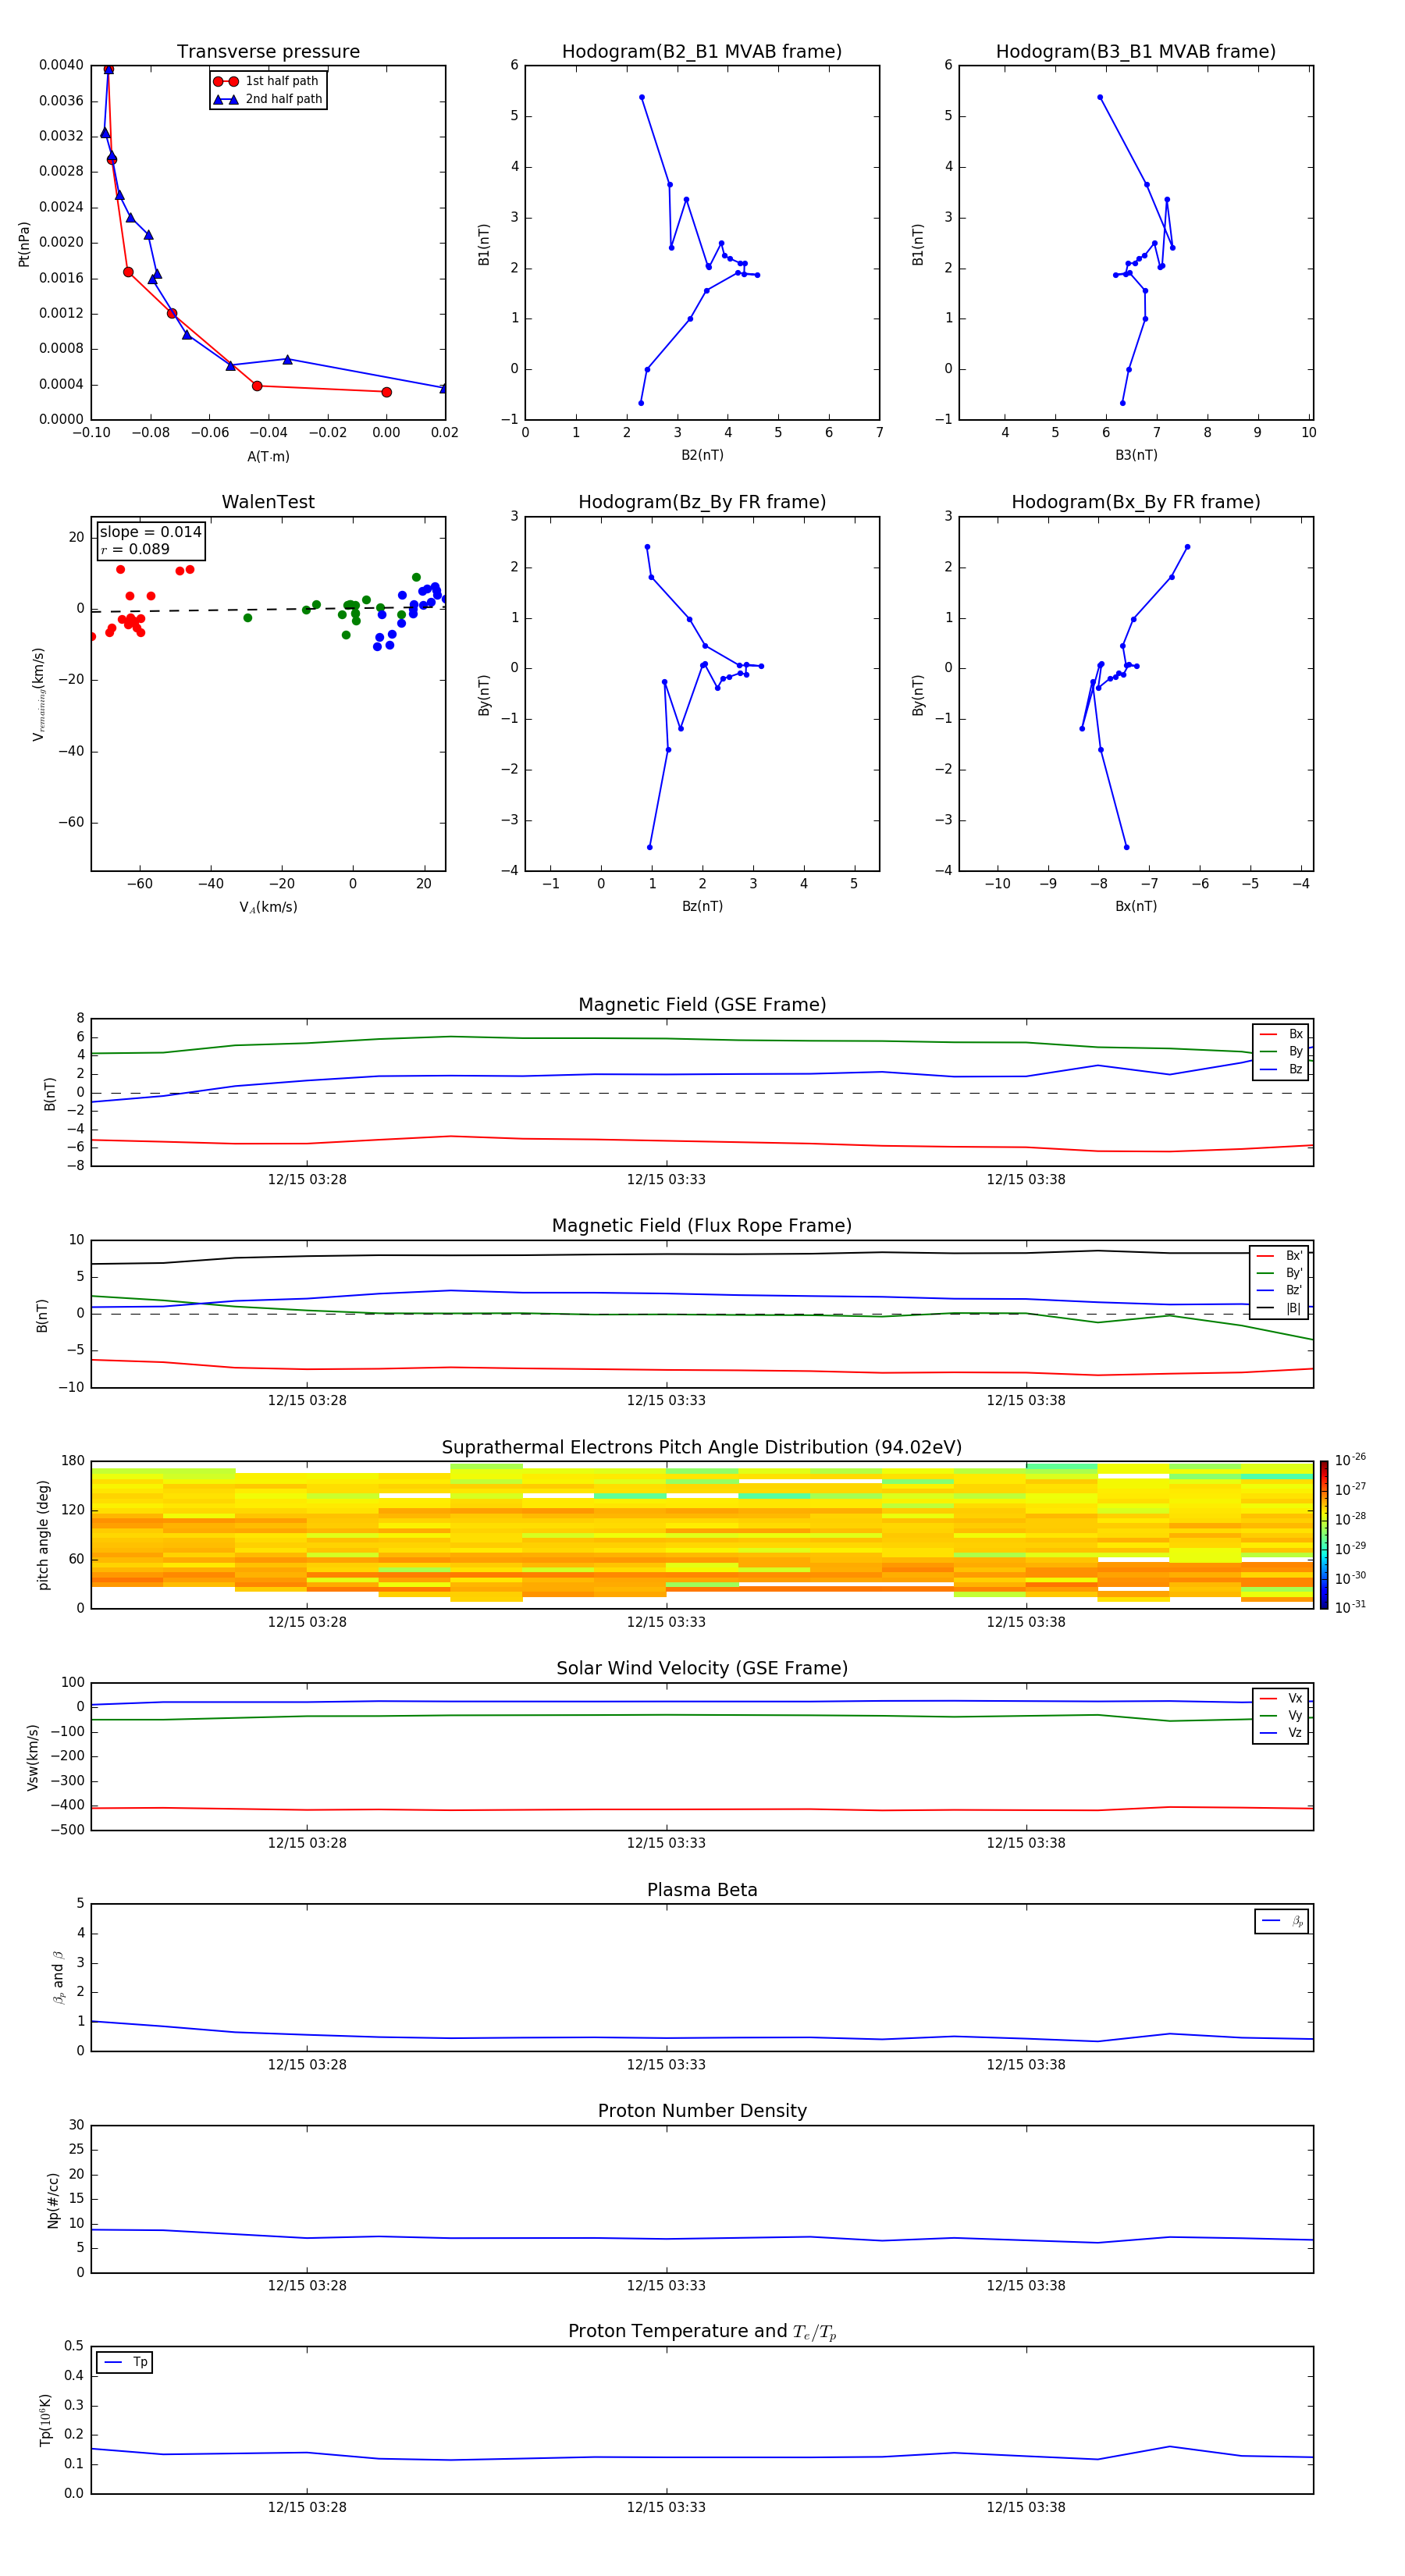The image size is (1405, 2576).
Task: Click the 'Proton Number Density' title
Action: point(702,2111)
